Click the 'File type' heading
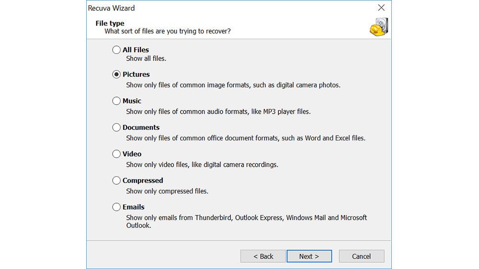 coord(110,23)
